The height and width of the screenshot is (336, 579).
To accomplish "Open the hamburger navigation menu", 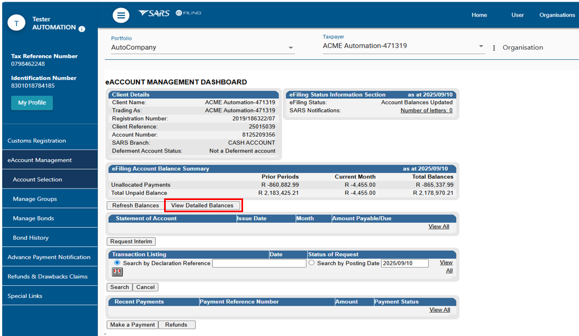I will [121, 15].
